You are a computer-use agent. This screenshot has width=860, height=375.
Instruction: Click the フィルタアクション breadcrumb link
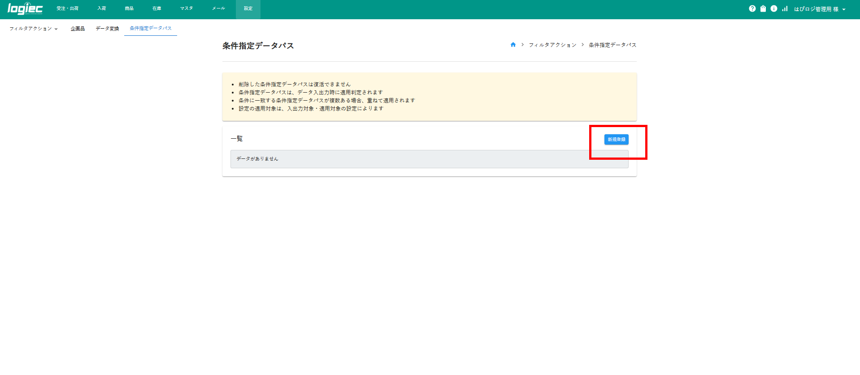[552, 45]
